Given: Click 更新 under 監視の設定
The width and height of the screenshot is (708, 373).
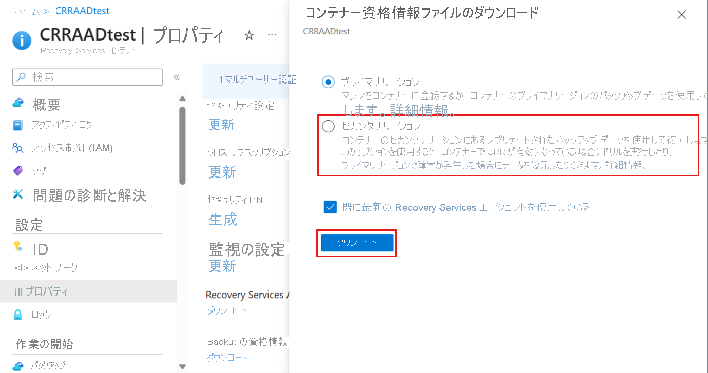Looking at the screenshot, I should [222, 266].
